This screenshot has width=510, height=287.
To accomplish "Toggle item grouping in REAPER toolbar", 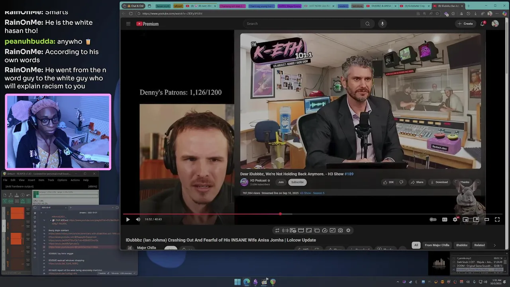I will (x=11, y=201).
